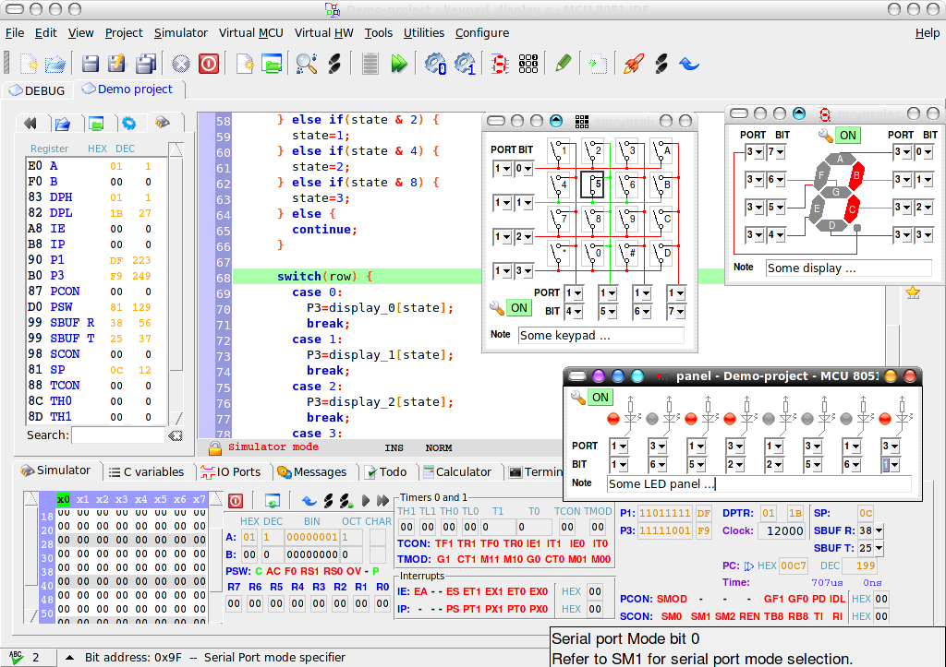The image size is (946, 667).
Task: Click the green fast-forward run icon in toolbar
Action: click(x=399, y=64)
